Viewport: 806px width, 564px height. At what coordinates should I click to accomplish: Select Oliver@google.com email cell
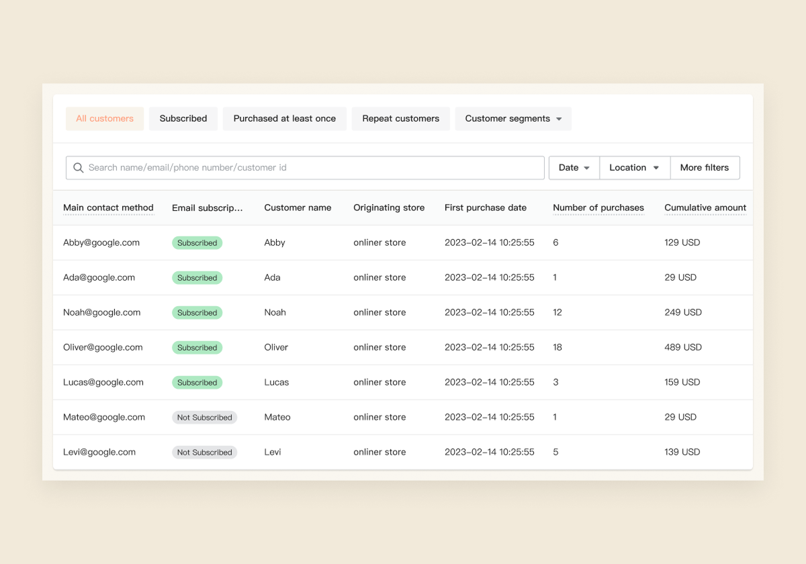pos(103,348)
